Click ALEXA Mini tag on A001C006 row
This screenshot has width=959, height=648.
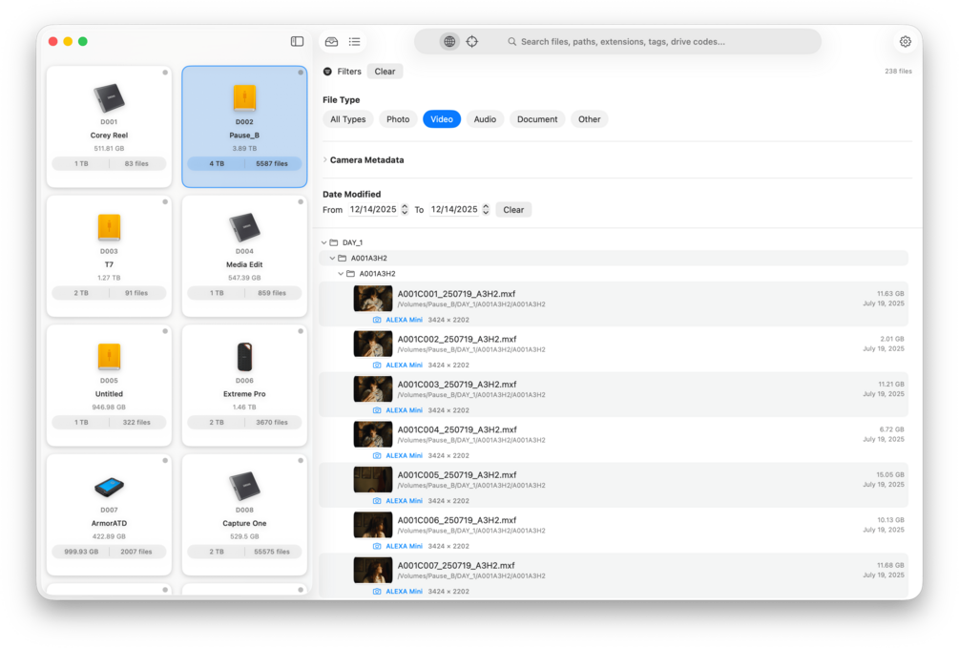(x=405, y=547)
